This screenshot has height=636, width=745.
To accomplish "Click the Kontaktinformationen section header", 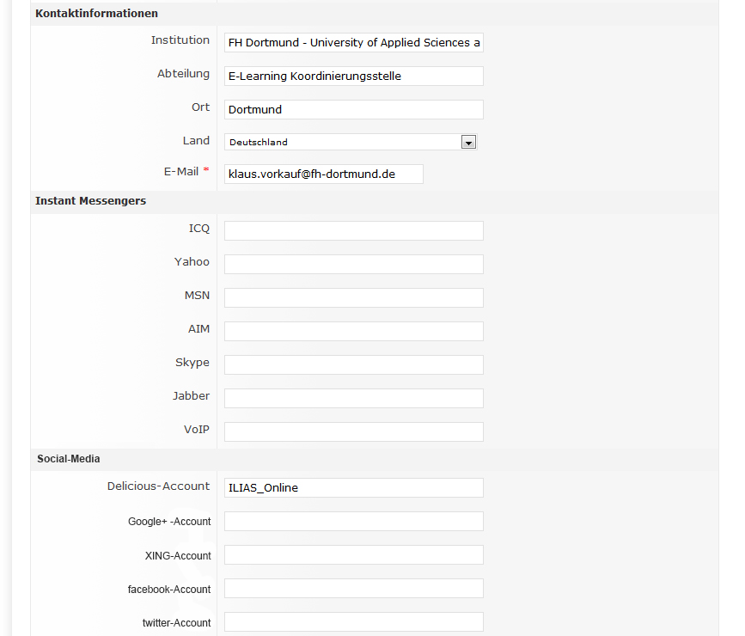I will click(96, 14).
